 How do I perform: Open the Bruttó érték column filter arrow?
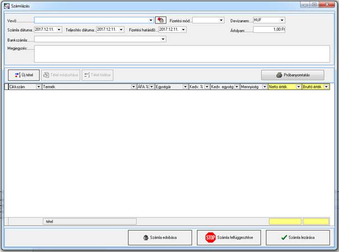[326, 87]
